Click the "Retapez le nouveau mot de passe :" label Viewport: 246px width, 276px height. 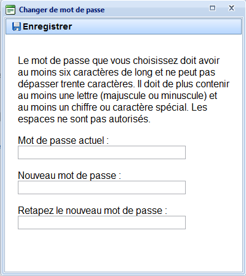tap(92, 211)
